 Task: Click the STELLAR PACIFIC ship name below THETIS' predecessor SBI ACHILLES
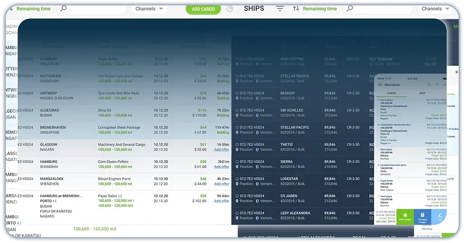coord(294,127)
